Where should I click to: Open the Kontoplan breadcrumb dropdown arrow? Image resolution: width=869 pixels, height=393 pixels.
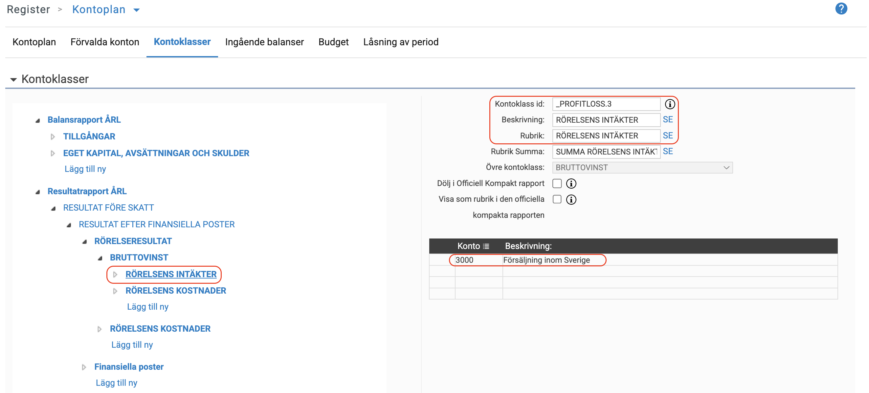[137, 10]
